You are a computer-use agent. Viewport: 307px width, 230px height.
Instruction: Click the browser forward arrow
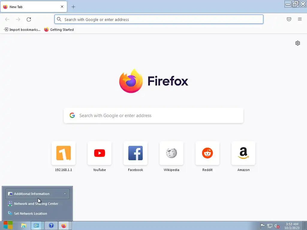[18, 19]
